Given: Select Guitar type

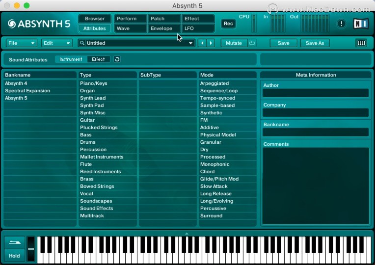Looking at the screenshot, I should (x=107, y=120).
